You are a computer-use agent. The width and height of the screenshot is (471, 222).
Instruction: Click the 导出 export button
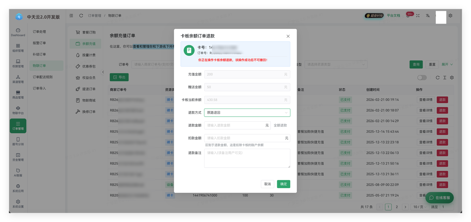coord(119,77)
